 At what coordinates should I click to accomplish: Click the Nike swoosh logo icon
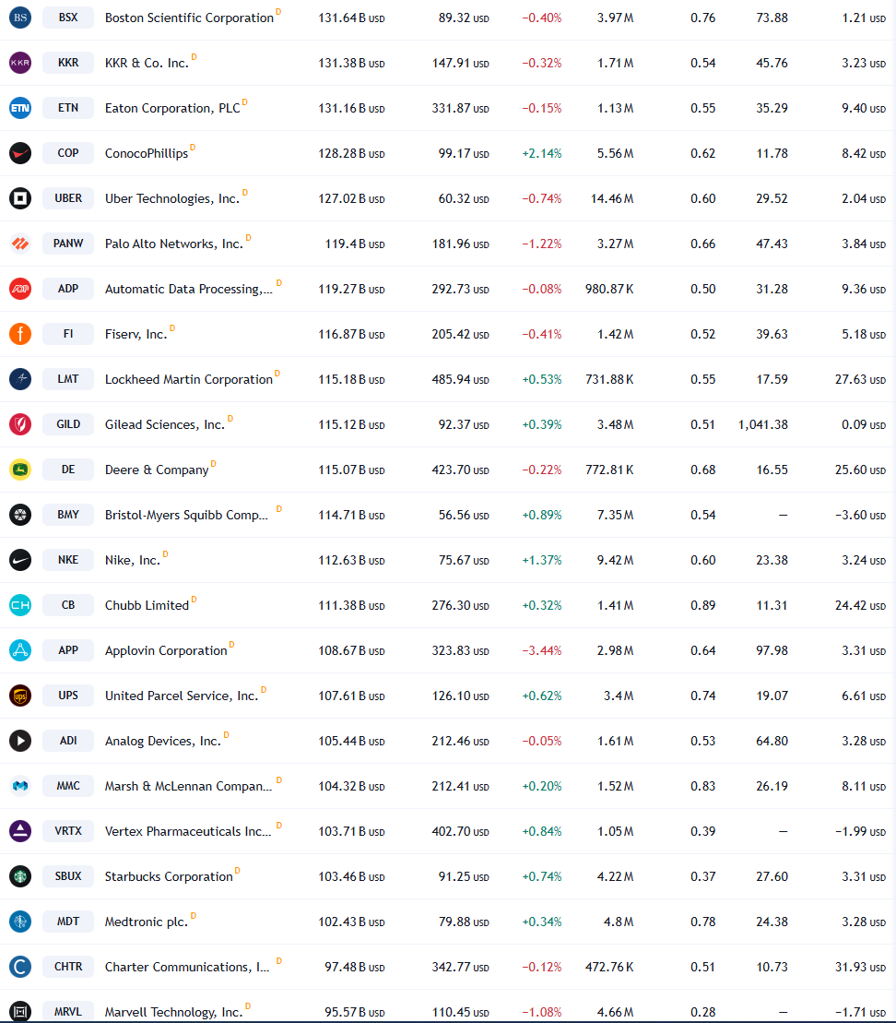click(20, 560)
